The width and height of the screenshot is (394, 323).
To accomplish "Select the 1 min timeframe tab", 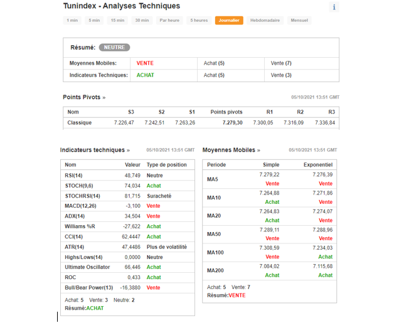I will click(x=72, y=20).
